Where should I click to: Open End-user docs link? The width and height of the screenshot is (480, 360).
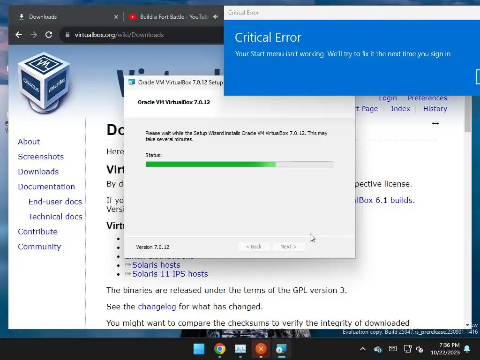(x=55, y=202)
